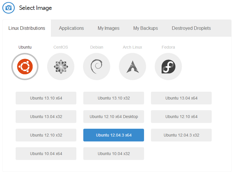Pick Ubuntu 13.04 x64 image
This screenshot has width=236, height=175.
[181, 98]
